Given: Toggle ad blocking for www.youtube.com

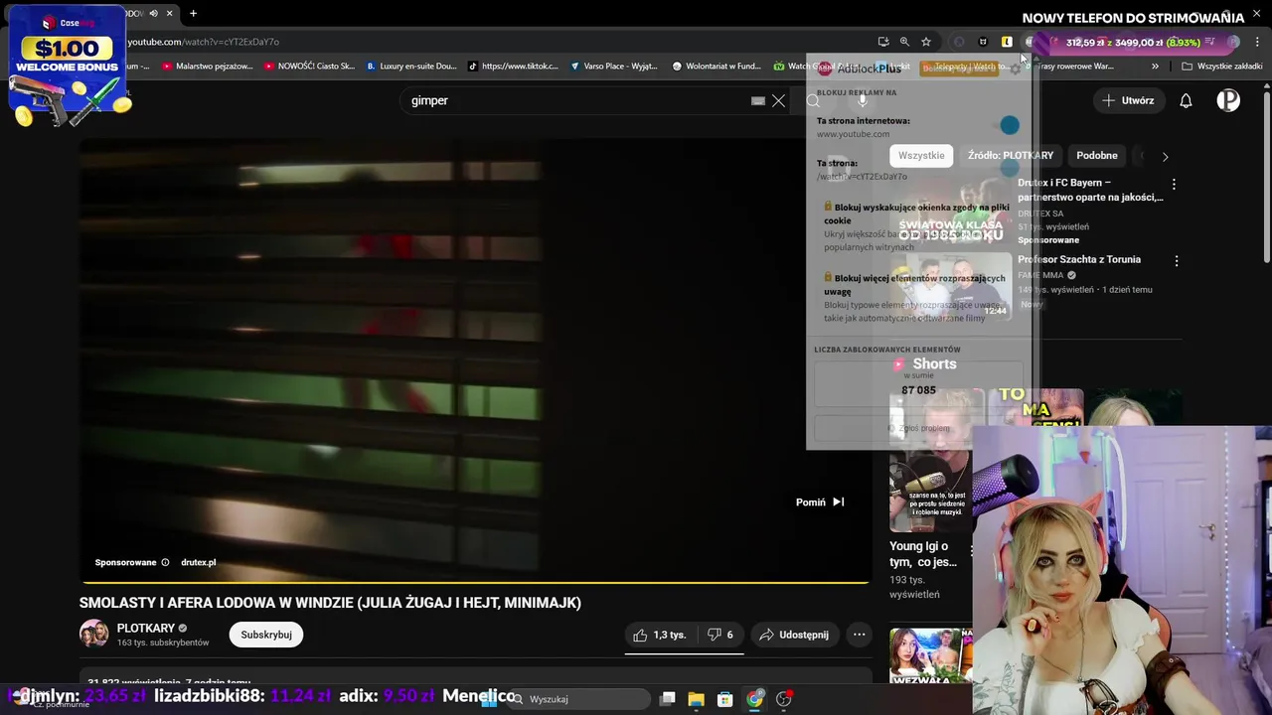Looking at the screenshot, I should click(x=1009, y=125).
